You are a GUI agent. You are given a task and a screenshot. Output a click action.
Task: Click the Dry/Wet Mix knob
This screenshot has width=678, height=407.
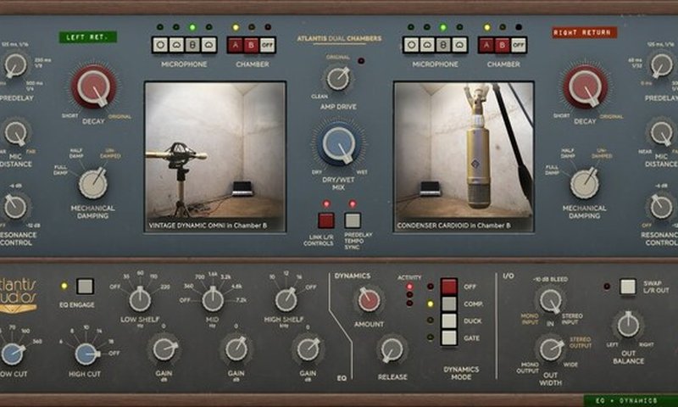pyautogui.click(x=339, y=144)
